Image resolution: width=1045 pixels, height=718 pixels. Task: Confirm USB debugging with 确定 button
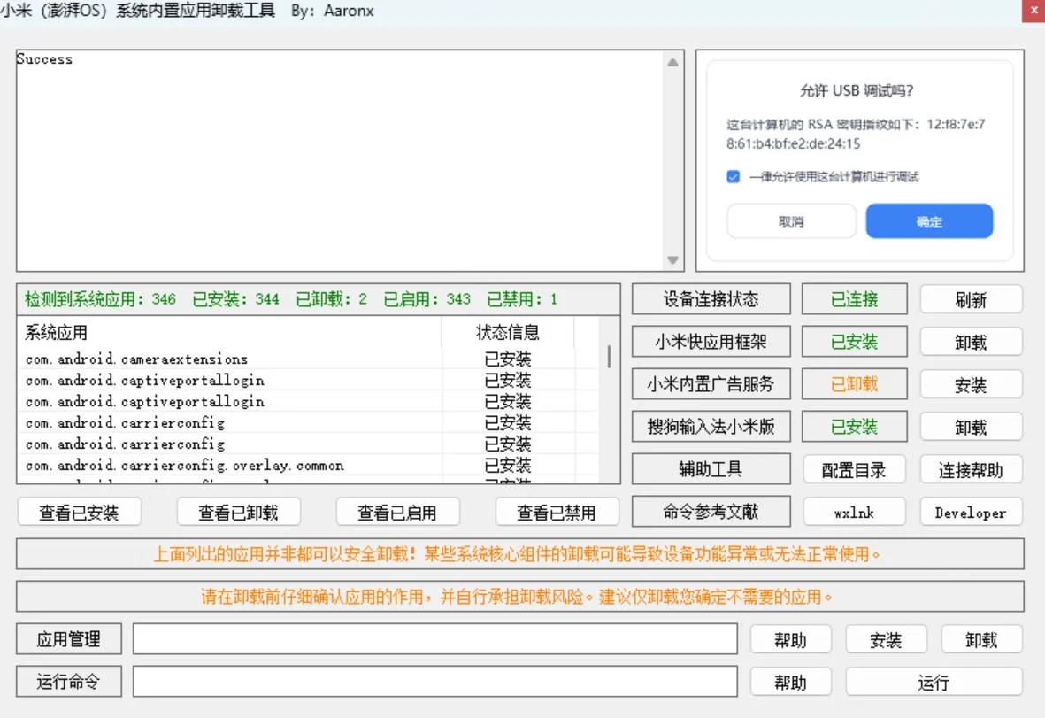click(x=929, y=221)
